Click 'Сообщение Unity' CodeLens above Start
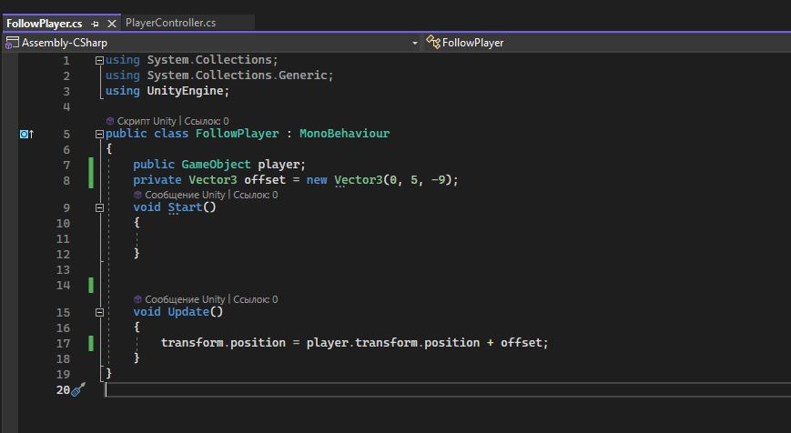The width and height of the screenshot is (791, 433). (x=185, y=195)
